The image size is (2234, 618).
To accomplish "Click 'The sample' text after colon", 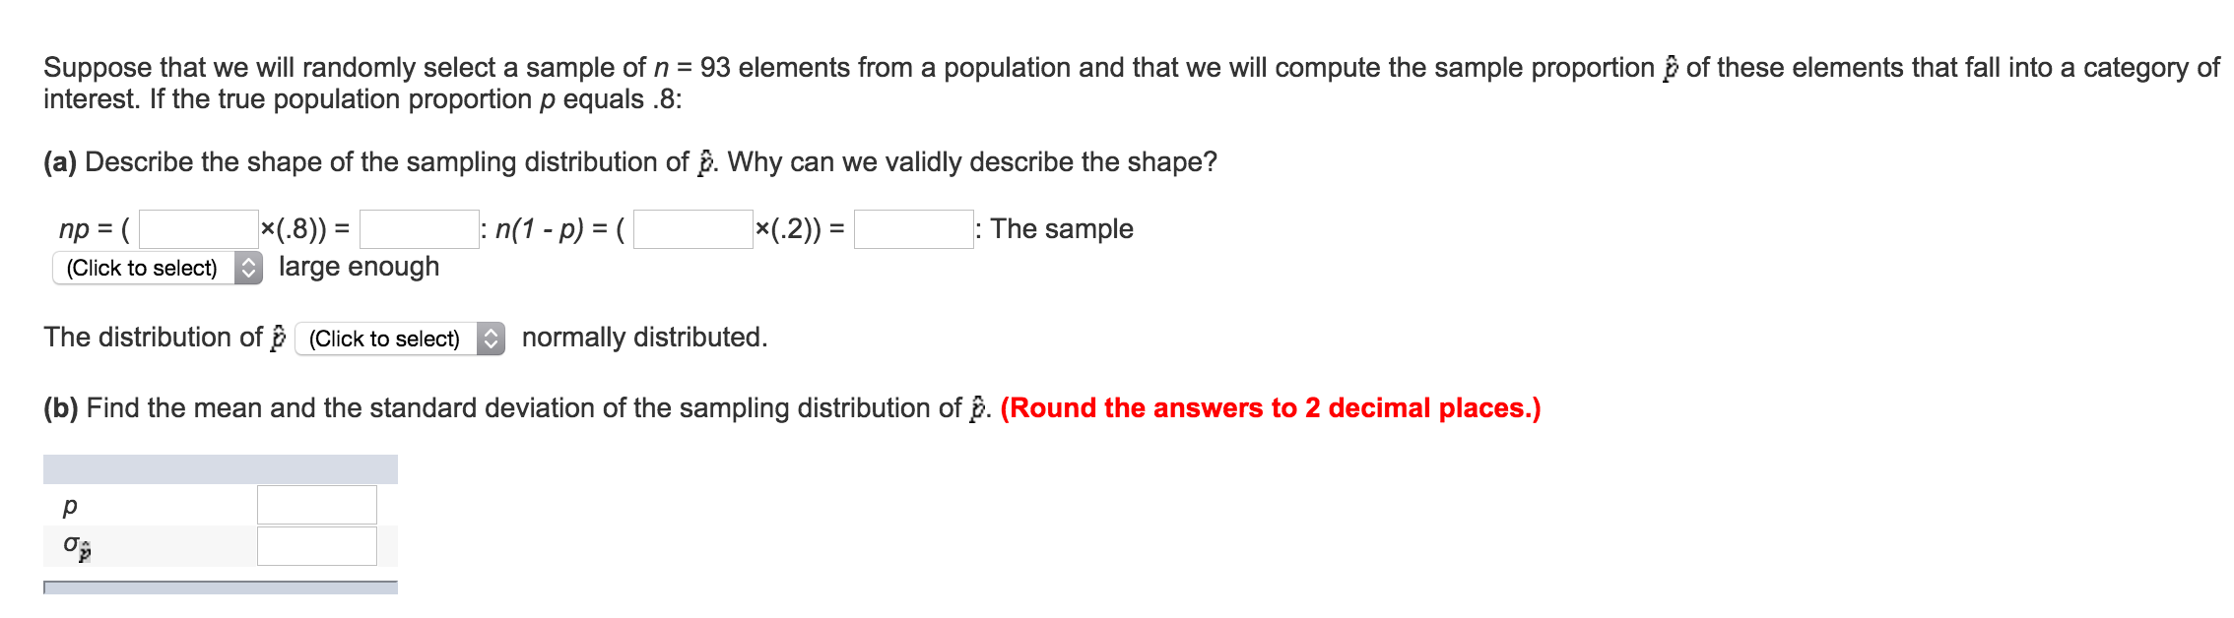I will pyautogui.click(x=1062, y=229).
